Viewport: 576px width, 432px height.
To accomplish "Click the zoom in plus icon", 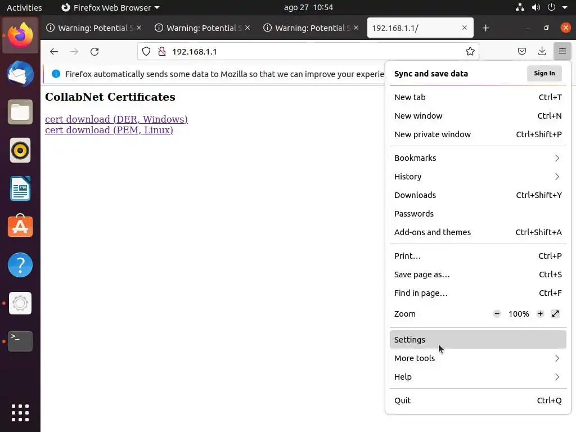I will pos(540,314).
